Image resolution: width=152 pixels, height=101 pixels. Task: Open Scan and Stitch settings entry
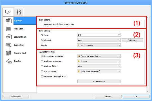click(20, 53)
